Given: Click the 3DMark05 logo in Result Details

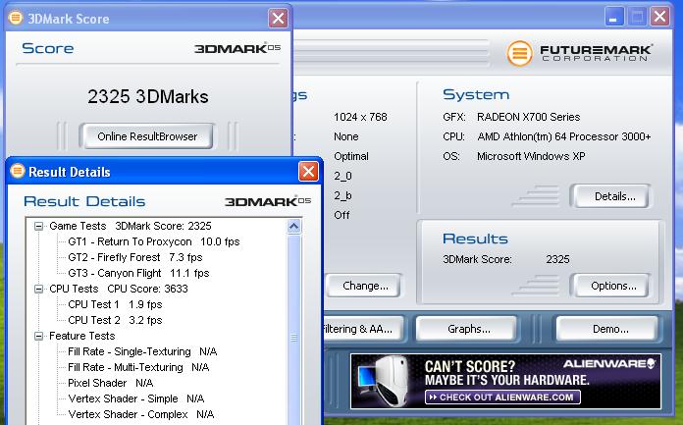Looking at the screenshot, I should [268, 201].
